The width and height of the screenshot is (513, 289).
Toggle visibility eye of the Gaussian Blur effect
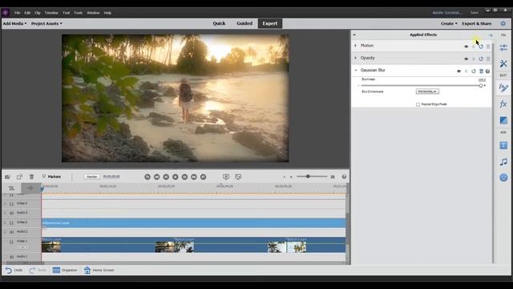459,71
